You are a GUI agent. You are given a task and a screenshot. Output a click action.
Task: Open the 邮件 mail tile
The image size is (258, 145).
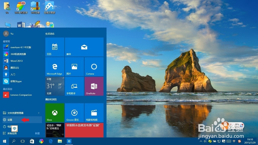pyautogui.click(x=84, y=47)
